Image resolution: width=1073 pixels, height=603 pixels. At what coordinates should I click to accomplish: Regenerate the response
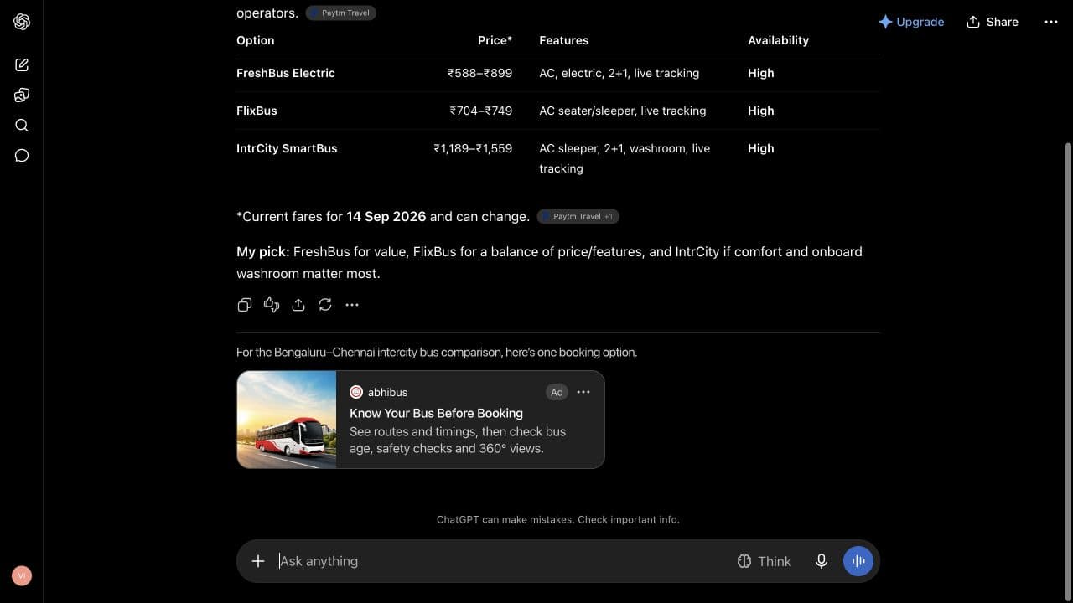(x=325, y=305)
